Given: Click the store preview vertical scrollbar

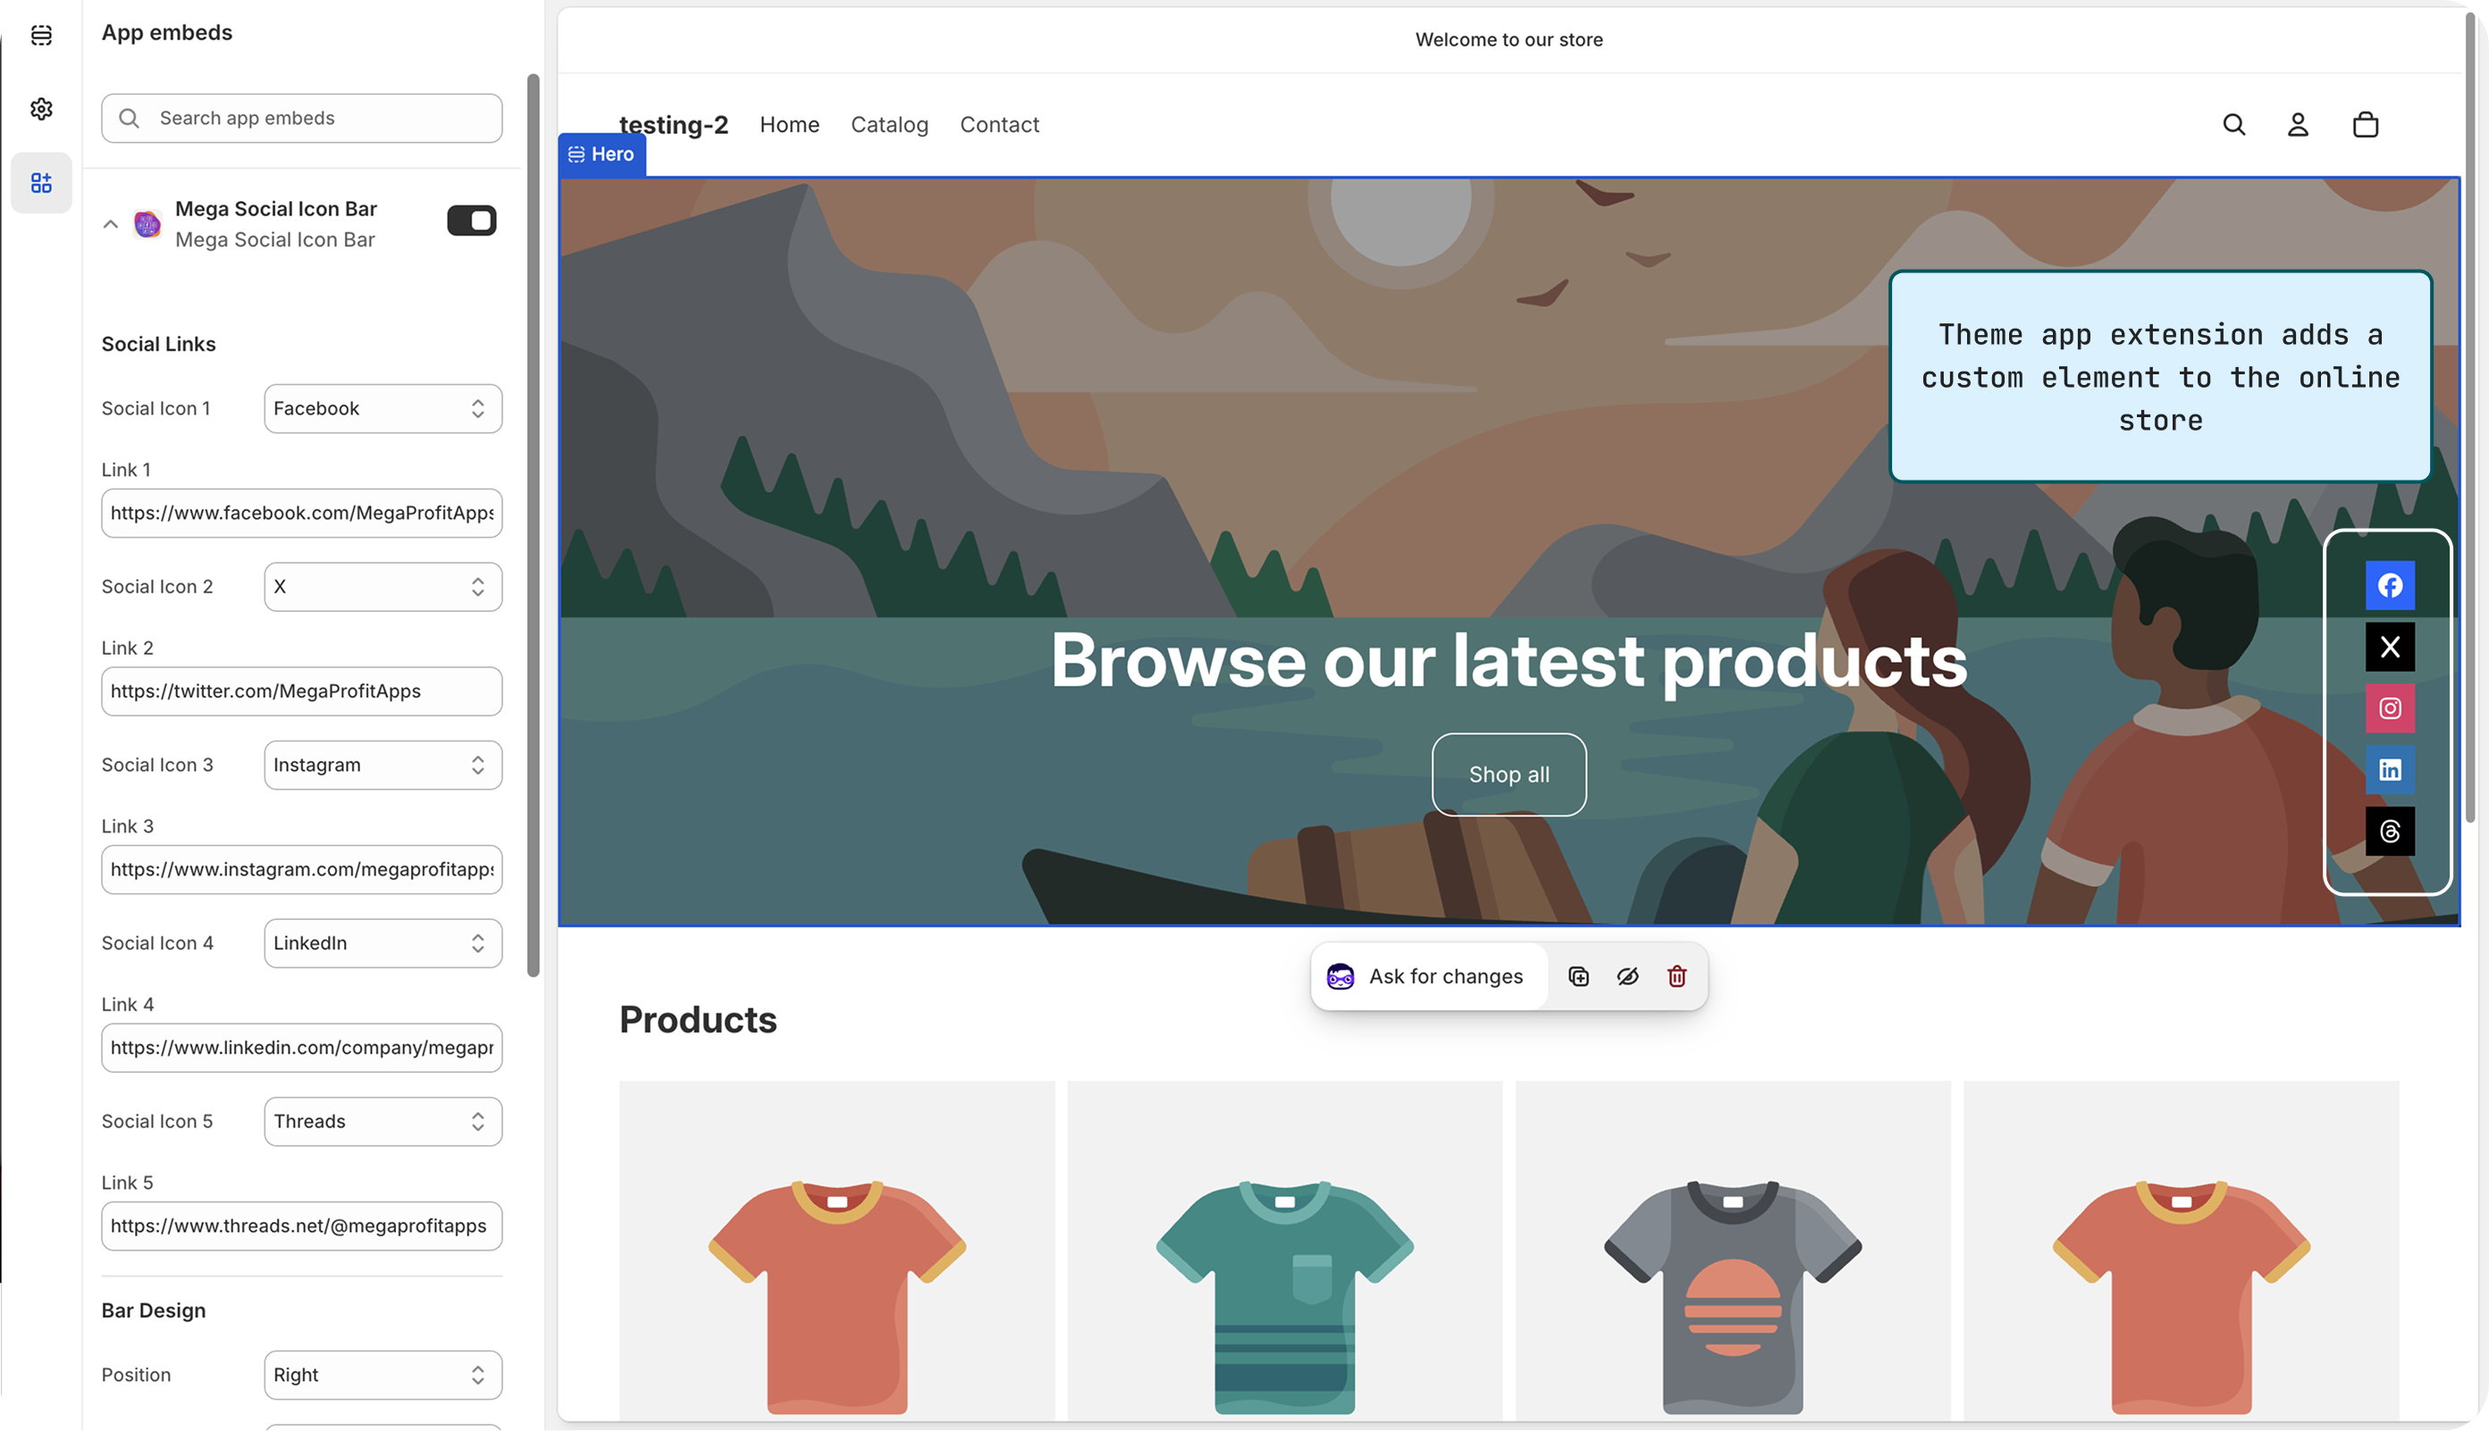Looking at the screenshot, I should click(x=2469, y=418).
